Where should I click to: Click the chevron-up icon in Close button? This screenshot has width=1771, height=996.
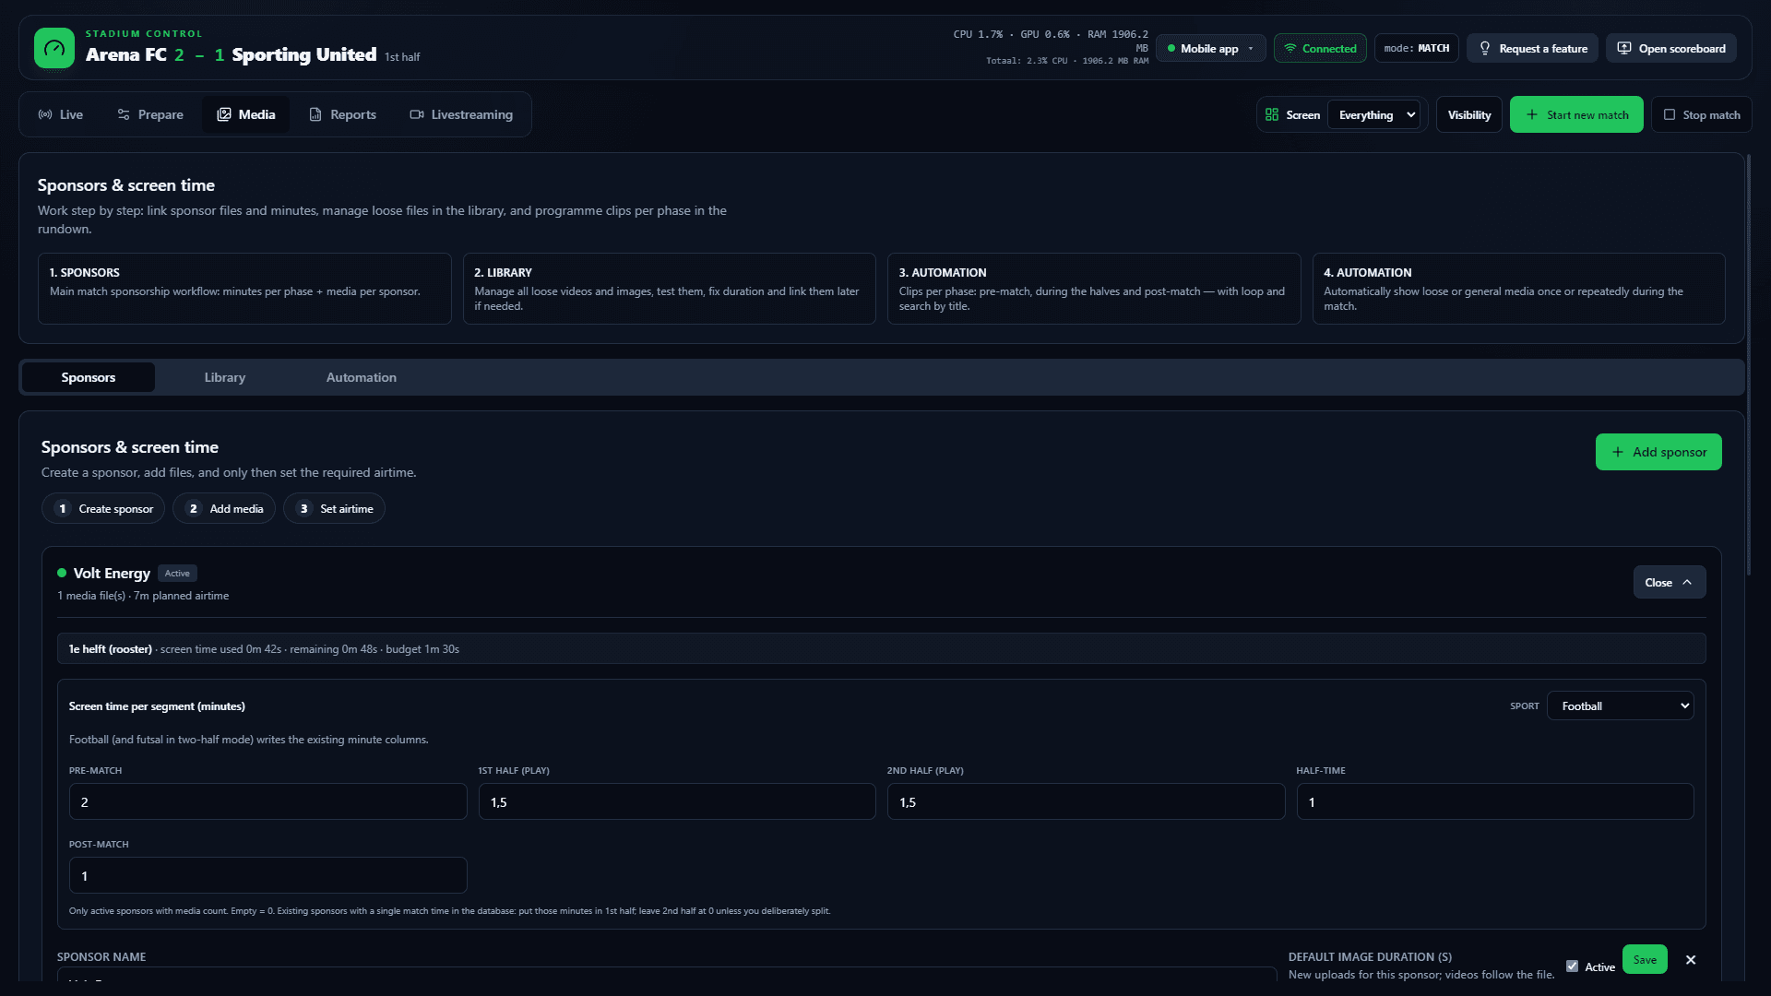(x=1687, y=582)
